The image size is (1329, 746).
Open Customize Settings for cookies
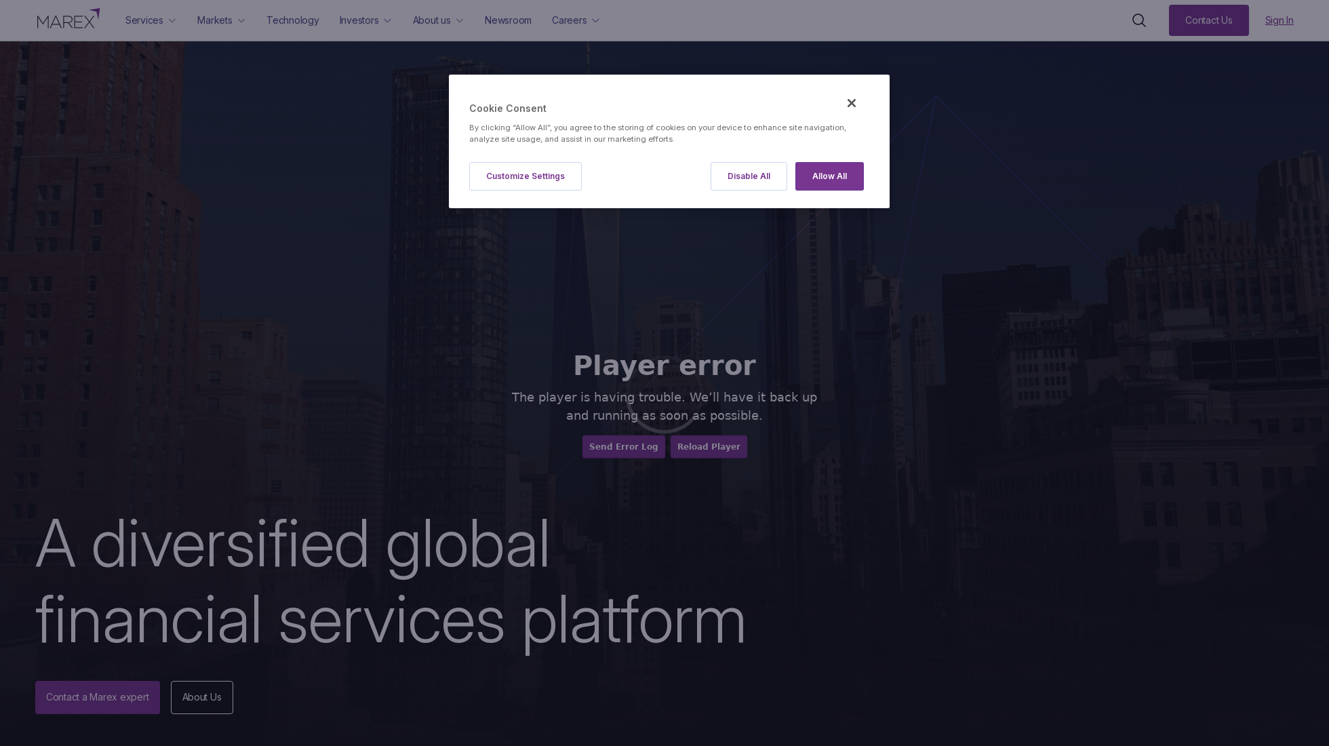pyautogui.click(x=525, y=176)
